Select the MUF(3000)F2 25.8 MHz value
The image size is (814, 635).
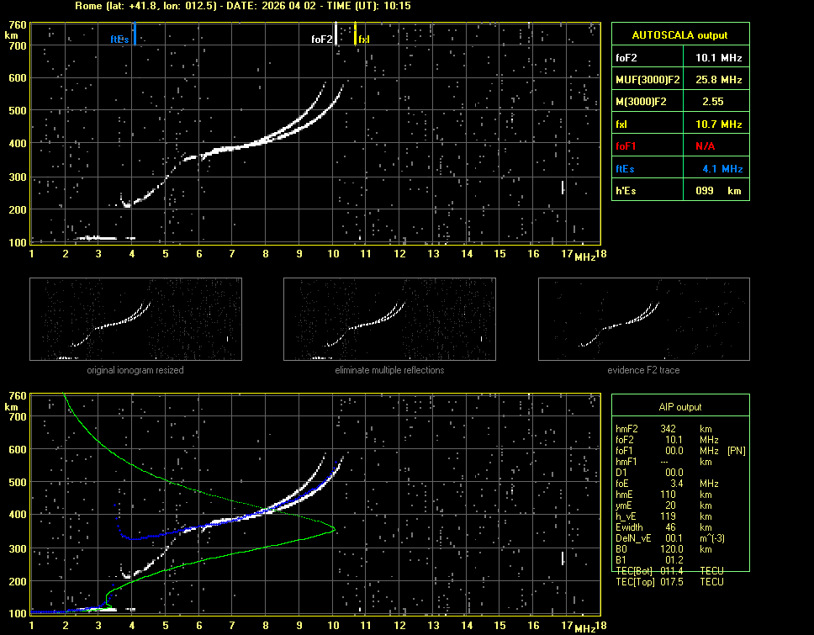coord(717,79)
